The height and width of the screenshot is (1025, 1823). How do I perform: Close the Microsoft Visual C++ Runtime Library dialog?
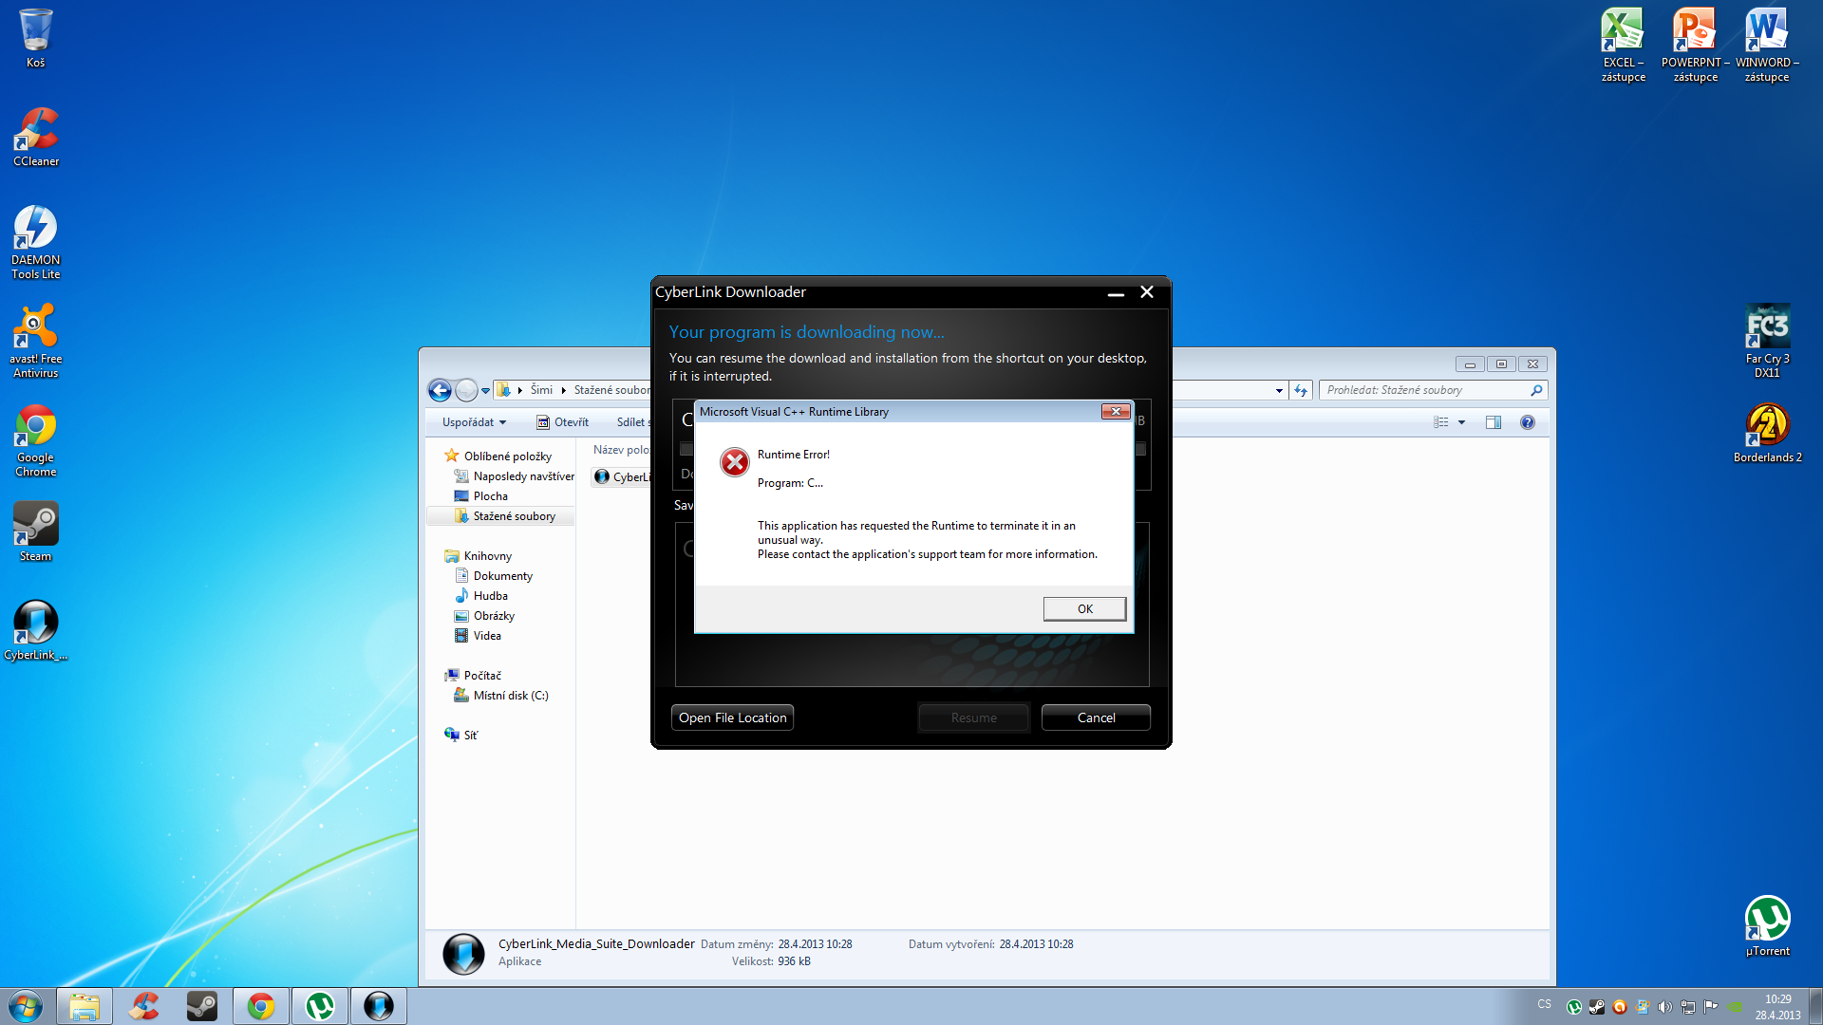click(x=1115, y=411)
